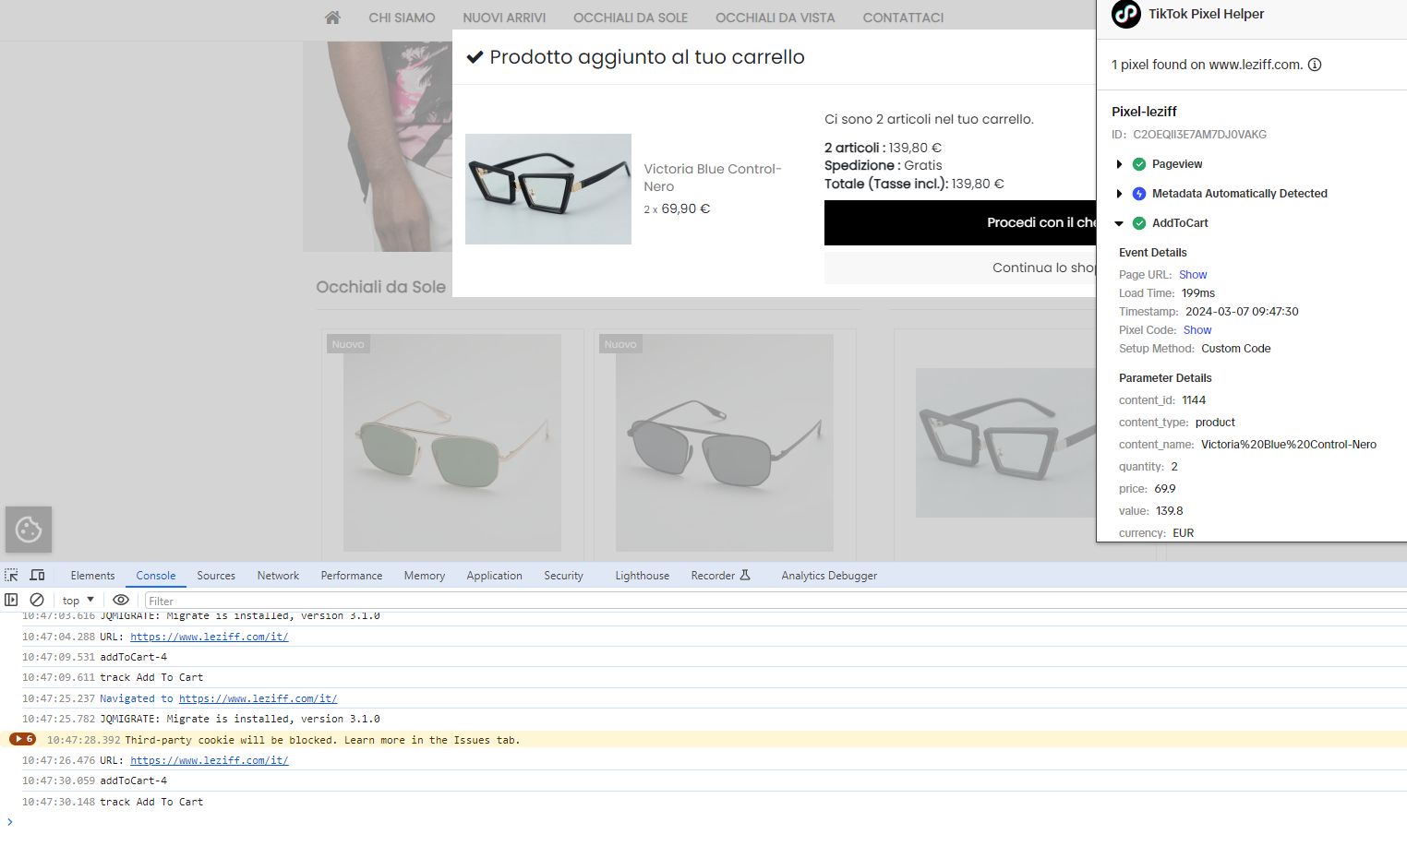Click the blue Metadata Automatically Detected icon
The height and width of the screenshot is (846, 1407).
pos(1139,194)
